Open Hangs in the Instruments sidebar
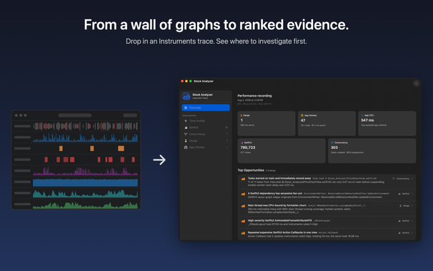 tap(206, 141)
